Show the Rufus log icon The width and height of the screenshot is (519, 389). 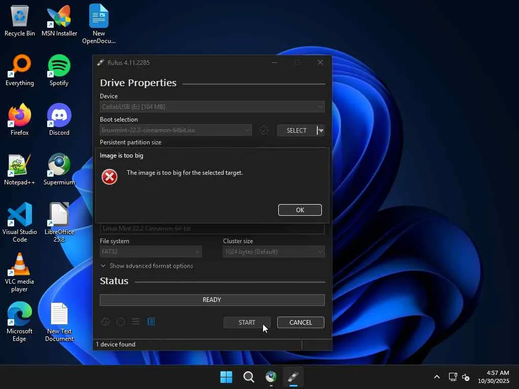(x=151, y=322)
